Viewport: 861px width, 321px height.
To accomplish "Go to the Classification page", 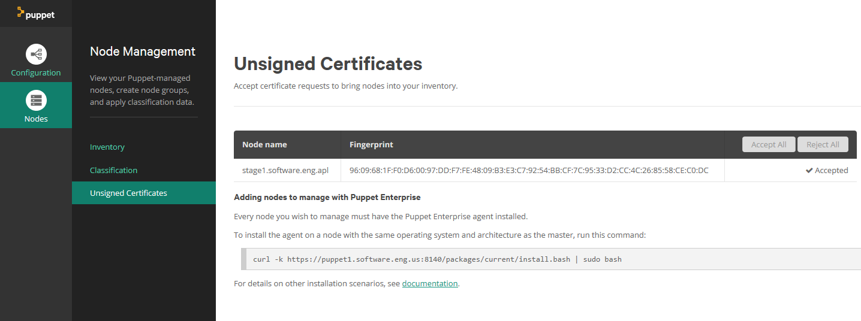I will pyautogui.click(x=114, y=170).
